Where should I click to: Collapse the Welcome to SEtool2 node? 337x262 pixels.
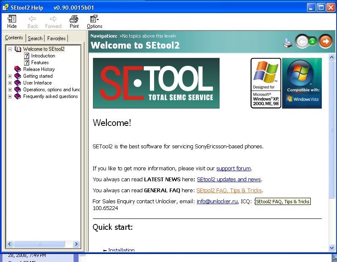pyautogui.click(x=10, y=49)
